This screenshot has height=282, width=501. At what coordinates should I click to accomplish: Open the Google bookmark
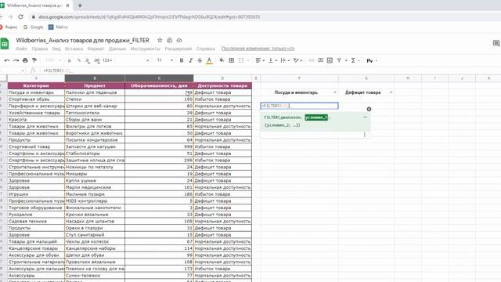(33, 27)
